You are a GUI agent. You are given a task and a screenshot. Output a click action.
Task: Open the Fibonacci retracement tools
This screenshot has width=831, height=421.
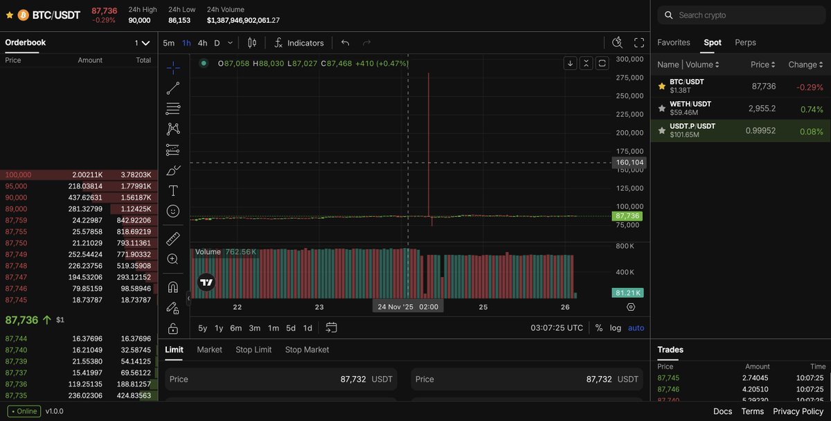173,109
